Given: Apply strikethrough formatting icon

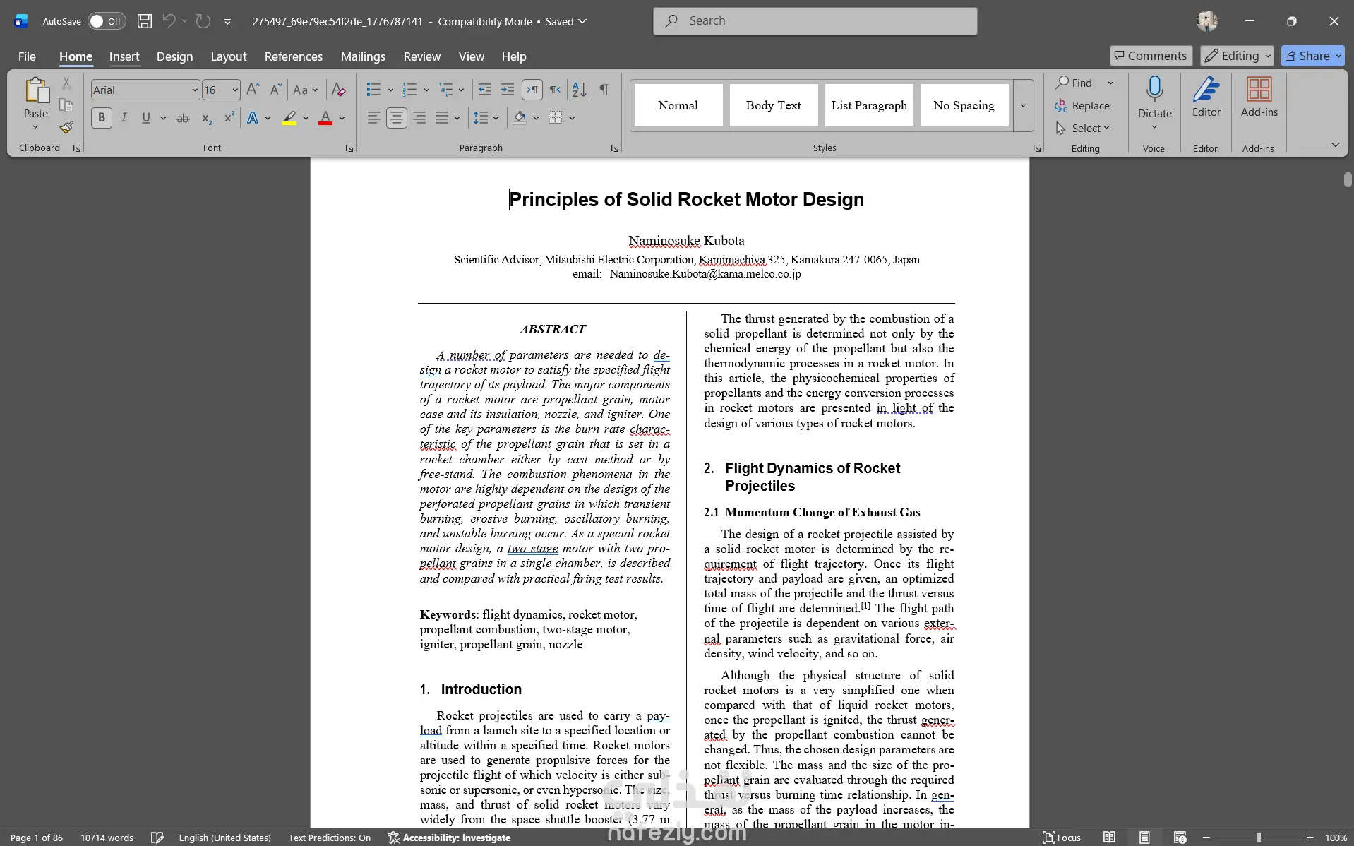Looking at the screenshot, I should (x=183, y=118).
